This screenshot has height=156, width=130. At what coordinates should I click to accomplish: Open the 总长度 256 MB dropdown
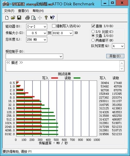37,40
